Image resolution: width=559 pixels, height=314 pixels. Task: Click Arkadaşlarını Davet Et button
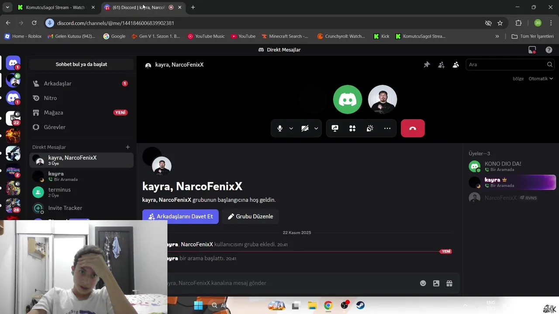[x=180, y=216]
